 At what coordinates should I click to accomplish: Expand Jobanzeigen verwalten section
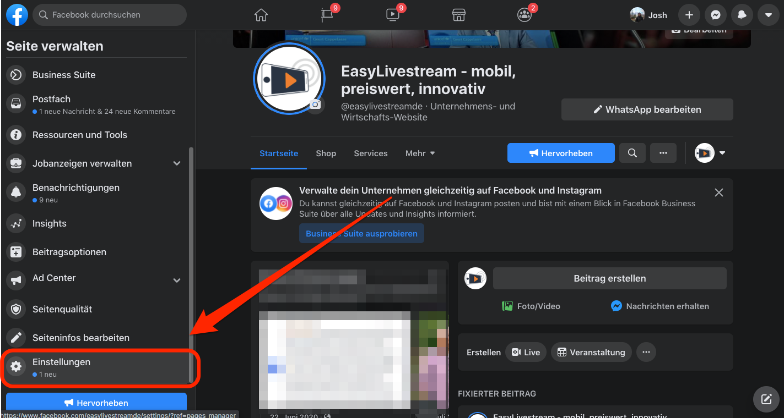(x=177, y=163)
